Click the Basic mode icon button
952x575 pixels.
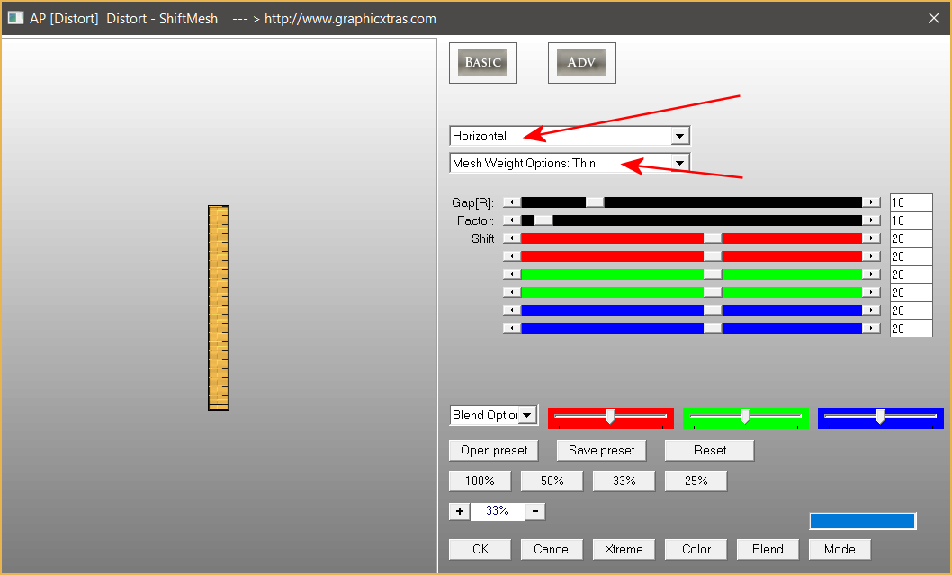[x=482, y=63]
